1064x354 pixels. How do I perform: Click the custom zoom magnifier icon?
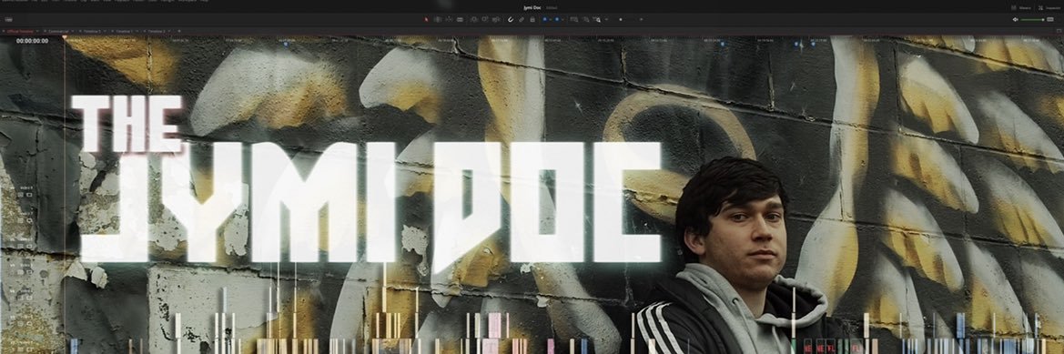[x=596, y=19]
